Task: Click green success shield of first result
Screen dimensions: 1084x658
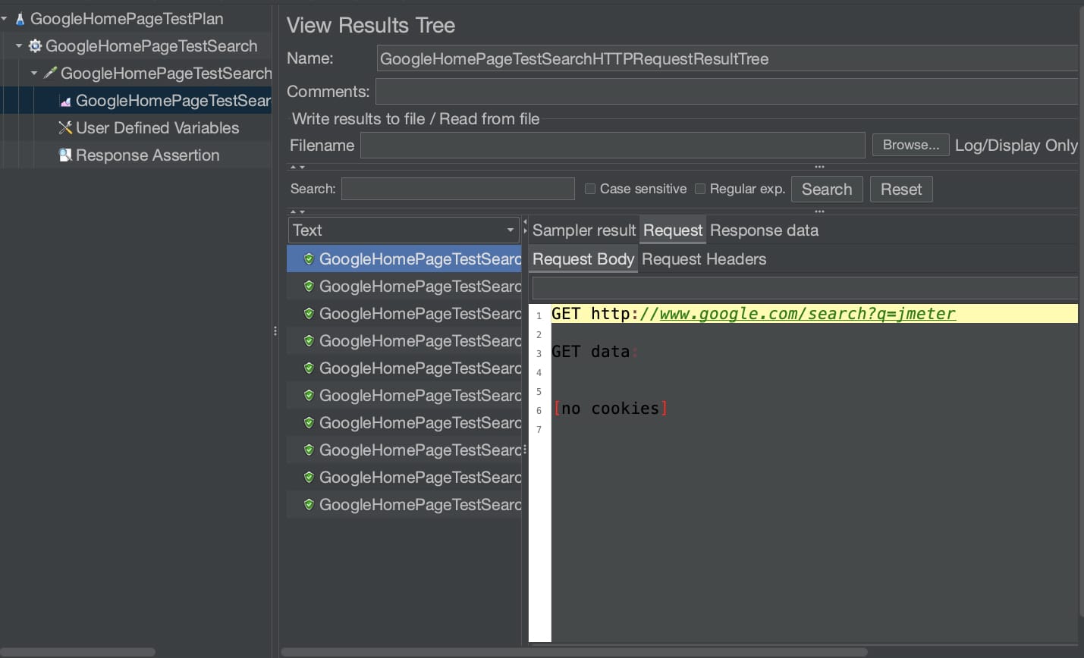Action: (x=309, y=259)
